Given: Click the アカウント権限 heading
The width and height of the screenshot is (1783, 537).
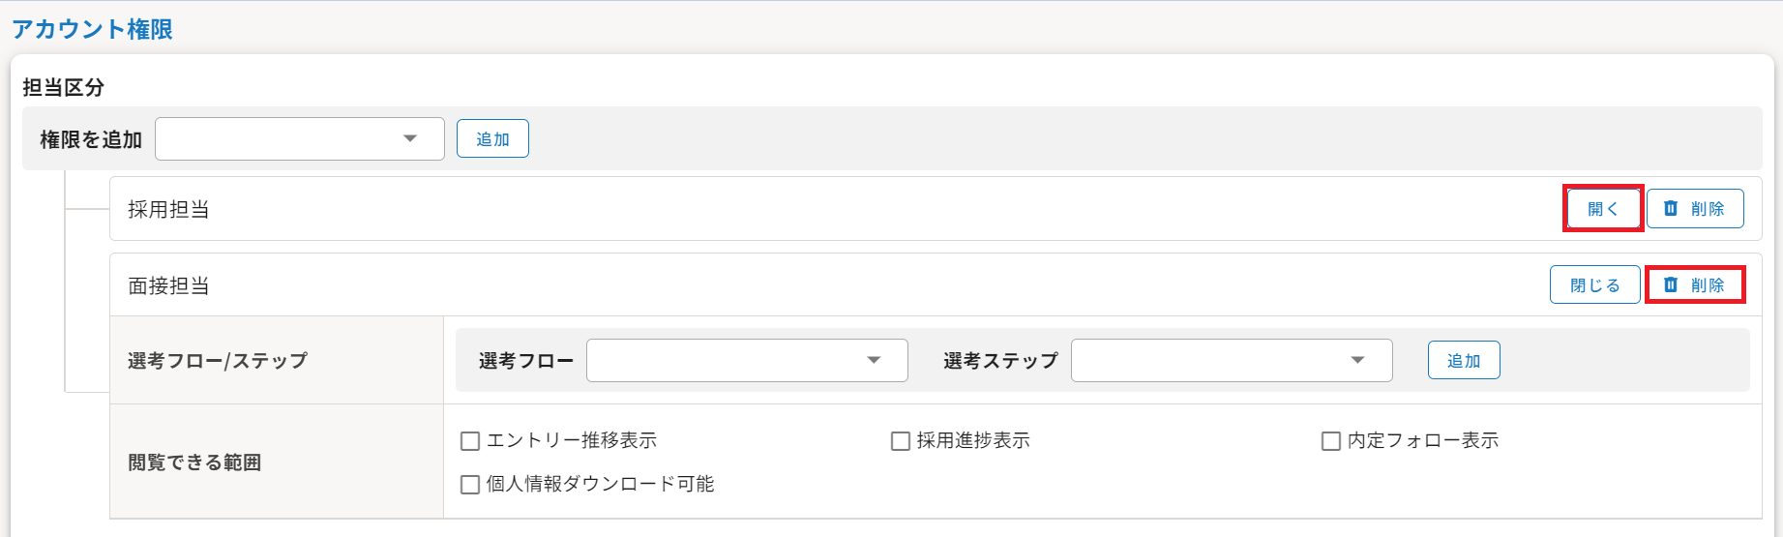Looking at the screenshot, I should click(92, 29).
